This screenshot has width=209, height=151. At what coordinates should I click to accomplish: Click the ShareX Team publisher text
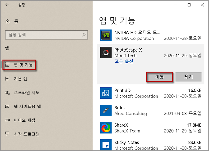pos(127,131)
